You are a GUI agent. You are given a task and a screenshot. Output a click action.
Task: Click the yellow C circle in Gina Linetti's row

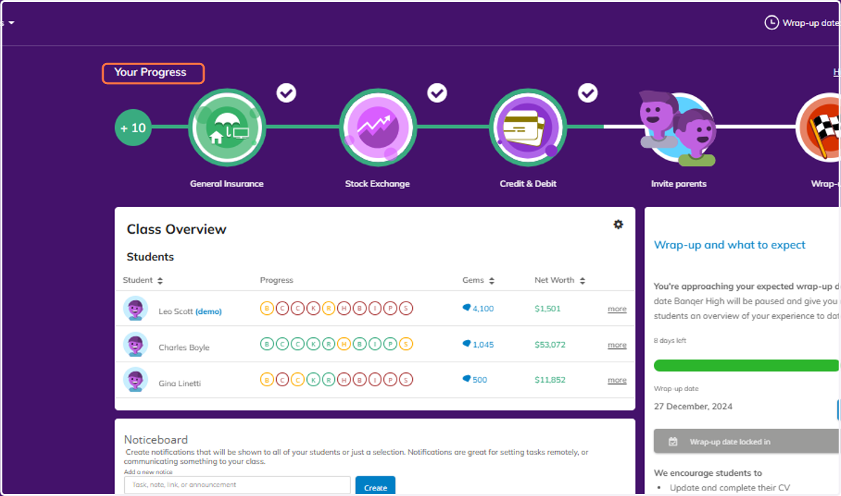pyautogui.click(x=298, y=380)
